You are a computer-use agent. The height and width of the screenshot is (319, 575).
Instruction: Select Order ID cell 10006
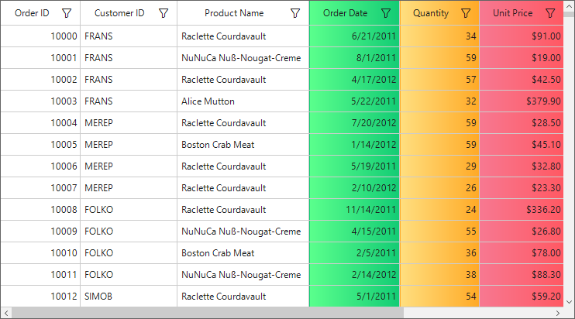[x=40, y=166]
